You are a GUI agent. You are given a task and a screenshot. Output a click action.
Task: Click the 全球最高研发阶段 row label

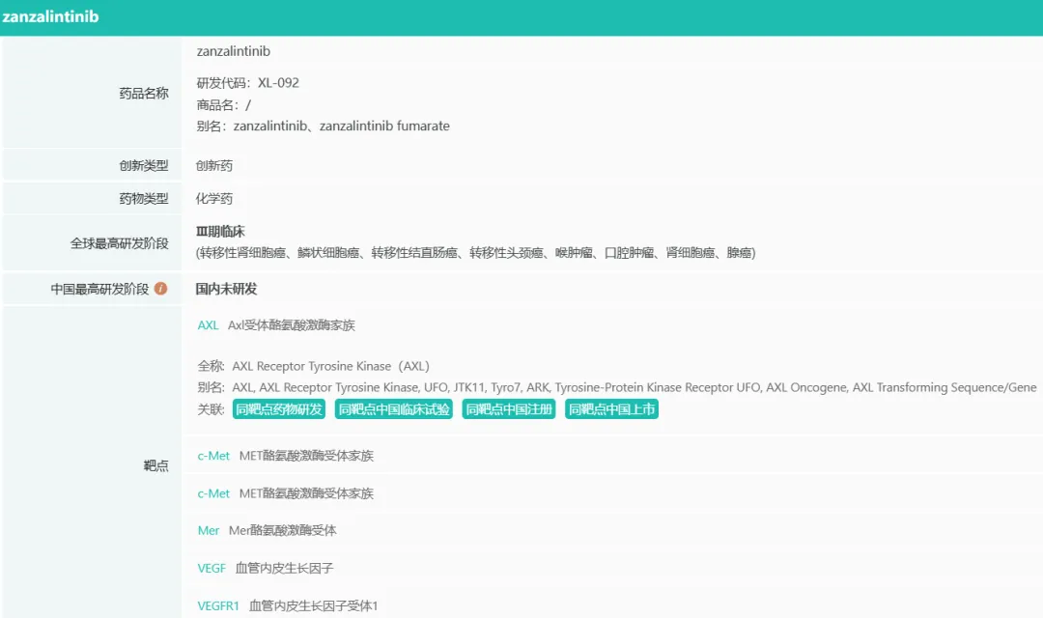[119, 243]
